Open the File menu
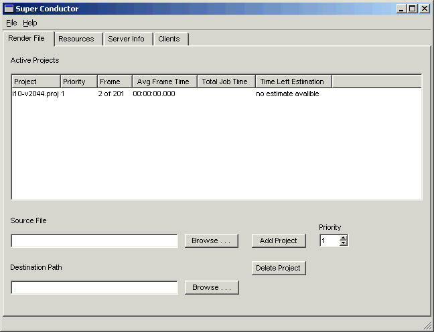The image size is (434, 332). pyautogui.click(x=11, y=23)
